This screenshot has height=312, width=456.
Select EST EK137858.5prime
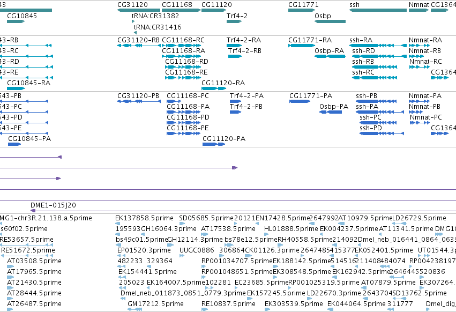click(x=144, y=218)
